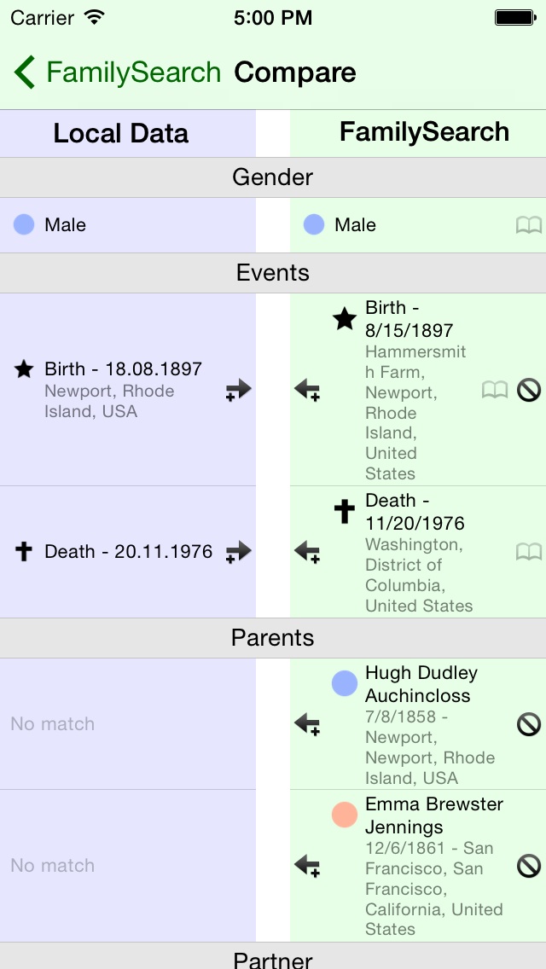Tap FamilySearch column header
This screenshot has width=546, height=969.
tap(424, 132)
